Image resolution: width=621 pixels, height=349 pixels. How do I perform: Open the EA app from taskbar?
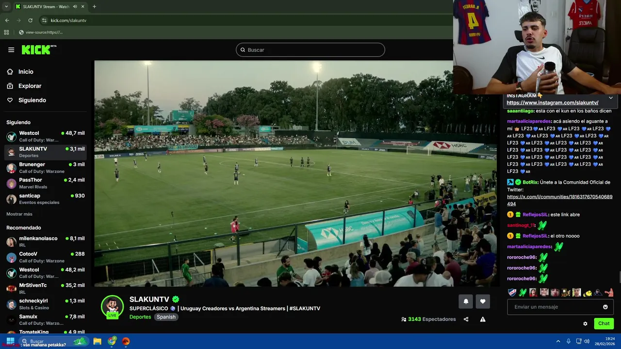pyautogui.click(x=126, y=341)
